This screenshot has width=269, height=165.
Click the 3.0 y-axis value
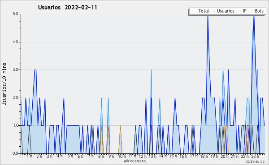15,70
